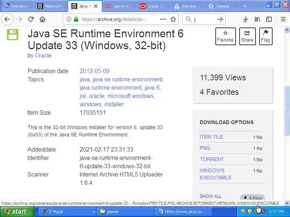Open the browser hamburger menu
The image size is (290, 217).
283,19
